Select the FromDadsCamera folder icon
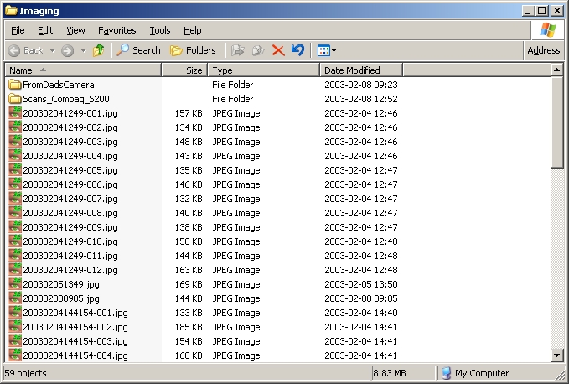569x384 pixels. (15, 85)
